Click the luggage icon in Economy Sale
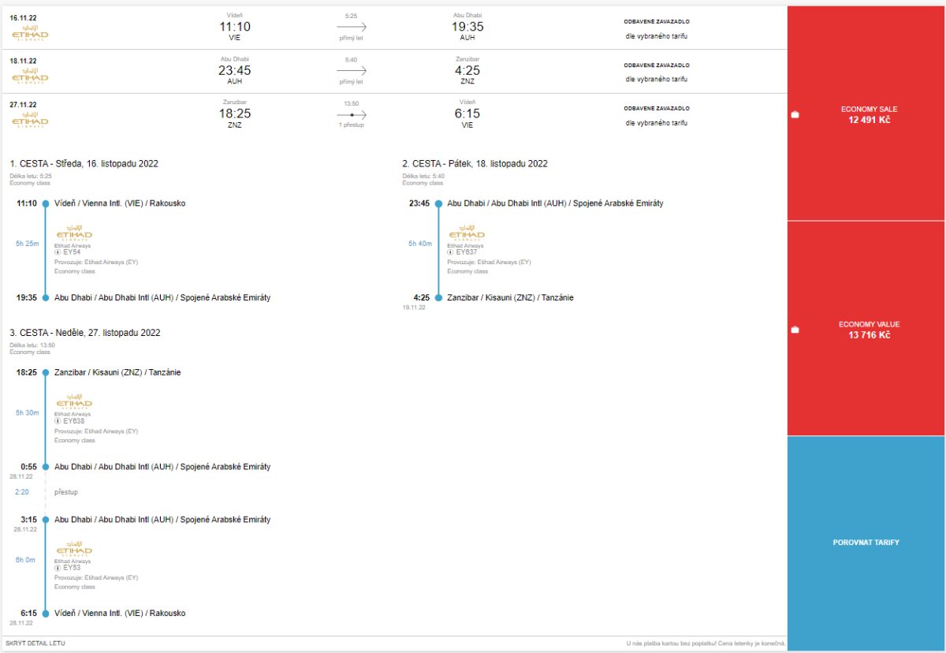Image resolution: width=946 pixels, height=653 pixels. coord(795,115)
